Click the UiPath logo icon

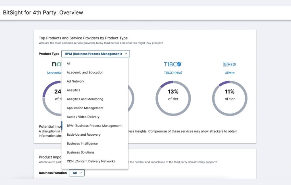coord(229,64)
